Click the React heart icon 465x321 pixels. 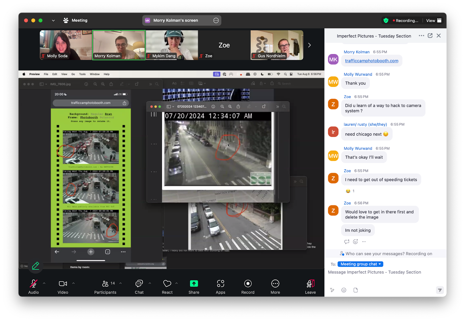[167, 284]
